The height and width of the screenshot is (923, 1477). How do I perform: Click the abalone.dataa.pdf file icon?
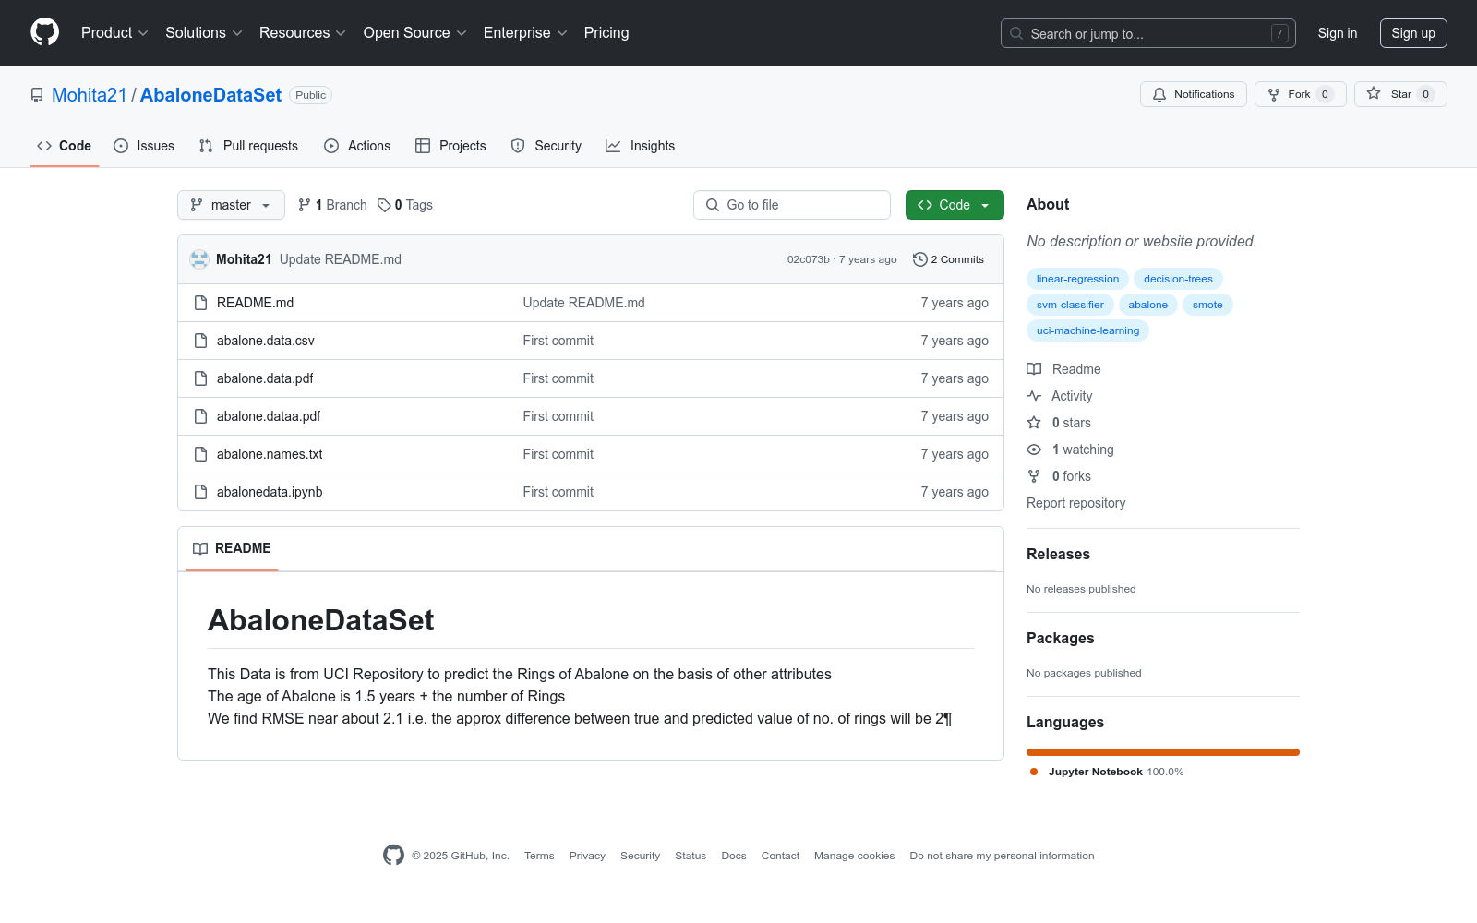[x=200, y=416]
